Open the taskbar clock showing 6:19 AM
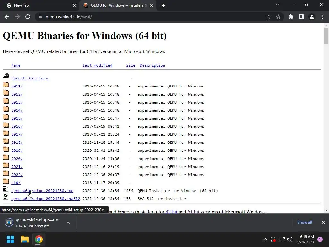 click(306, 239)
